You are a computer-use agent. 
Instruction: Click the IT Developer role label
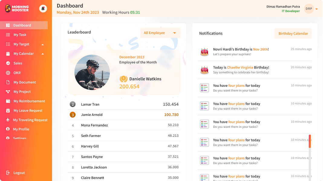coord(291,11)
